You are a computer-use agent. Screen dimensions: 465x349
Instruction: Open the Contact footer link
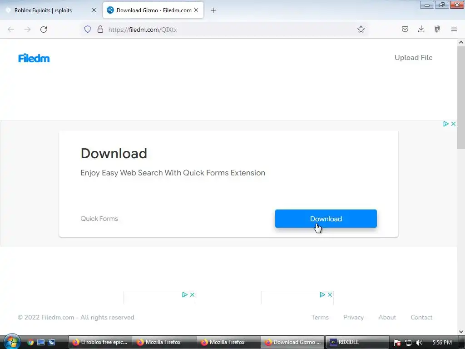coord(421,317)
